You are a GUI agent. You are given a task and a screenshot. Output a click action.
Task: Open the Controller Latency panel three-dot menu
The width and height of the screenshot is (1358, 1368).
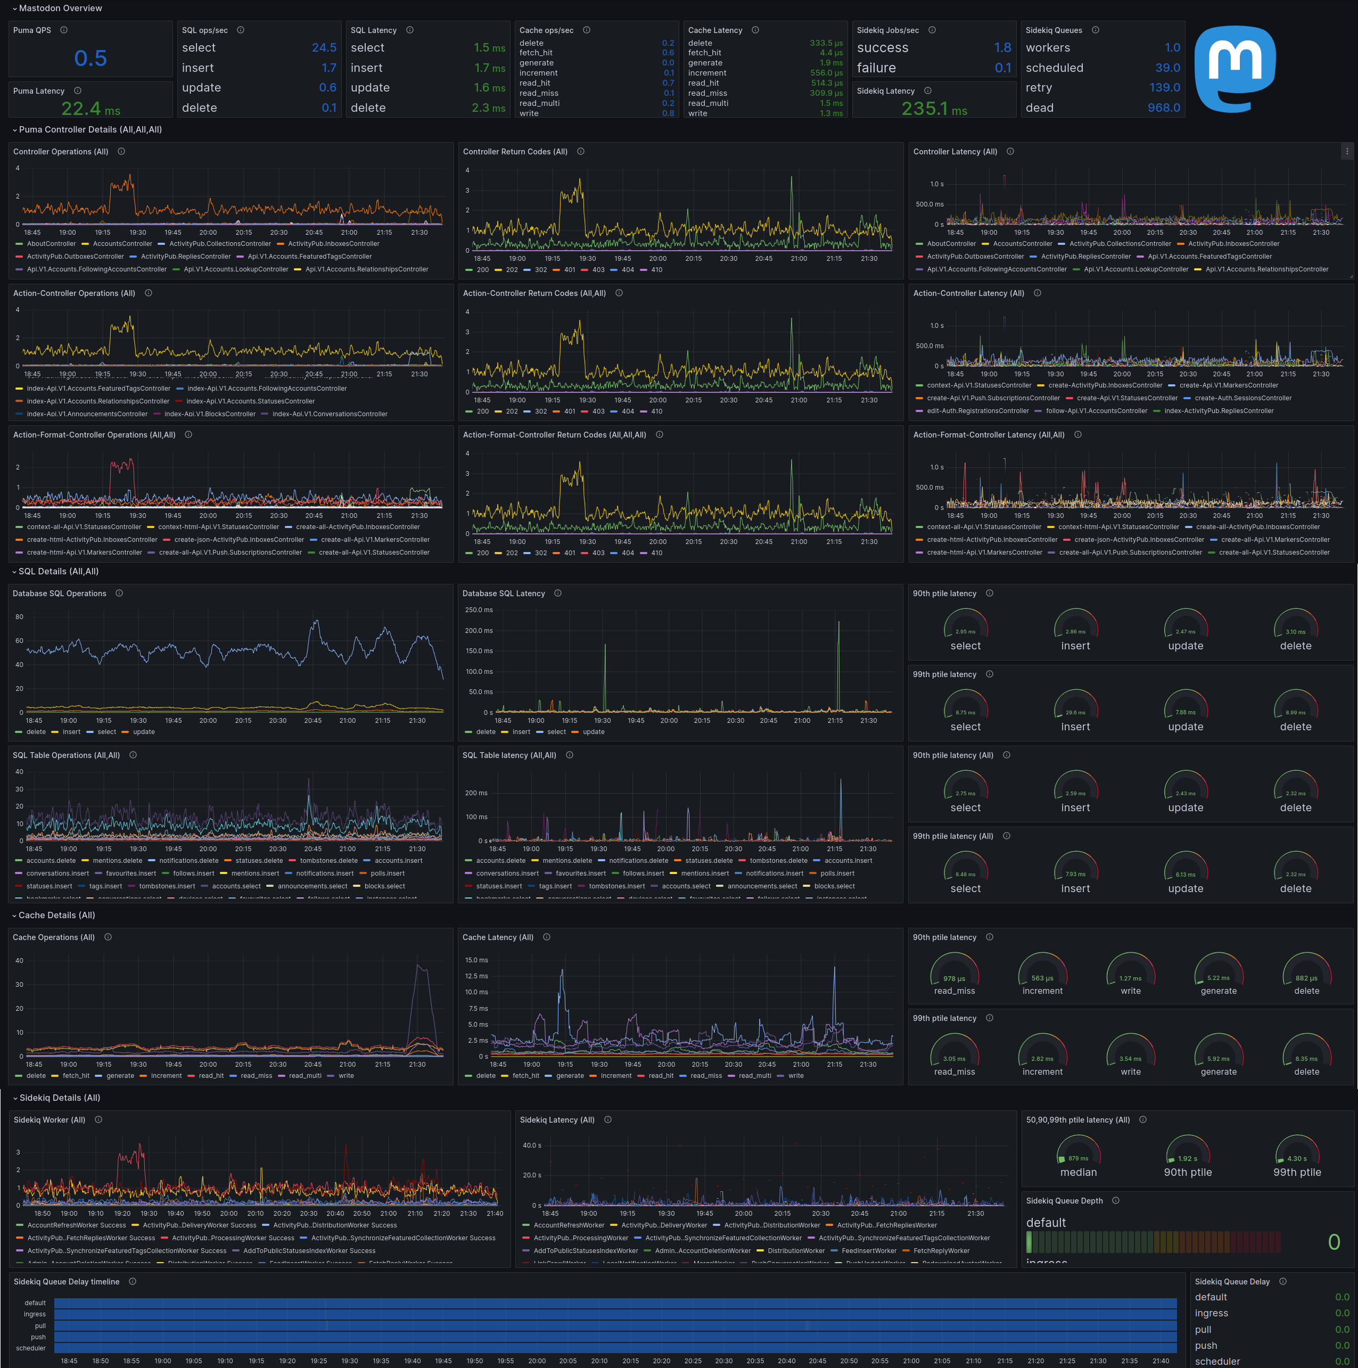tap(1347, 152)
